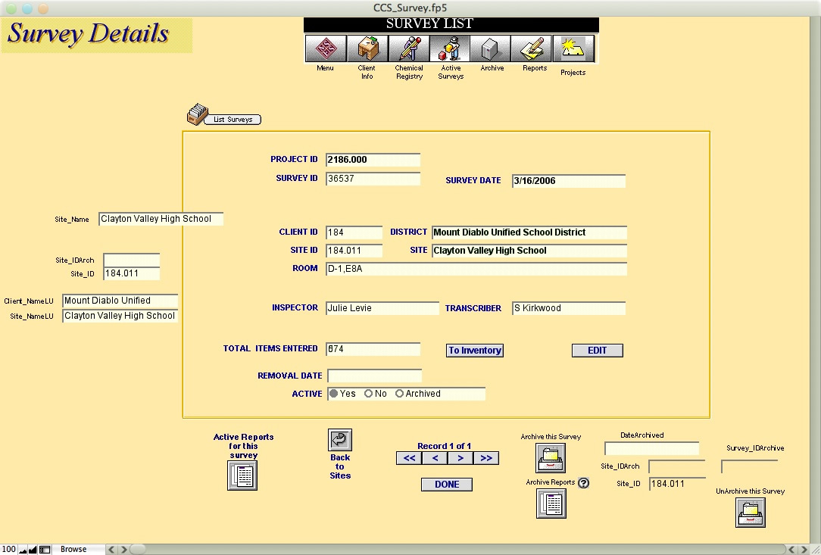Click the zoom level 100 indicator

coord(9,549)
